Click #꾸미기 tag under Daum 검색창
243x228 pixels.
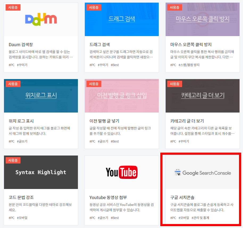[22, 65]
